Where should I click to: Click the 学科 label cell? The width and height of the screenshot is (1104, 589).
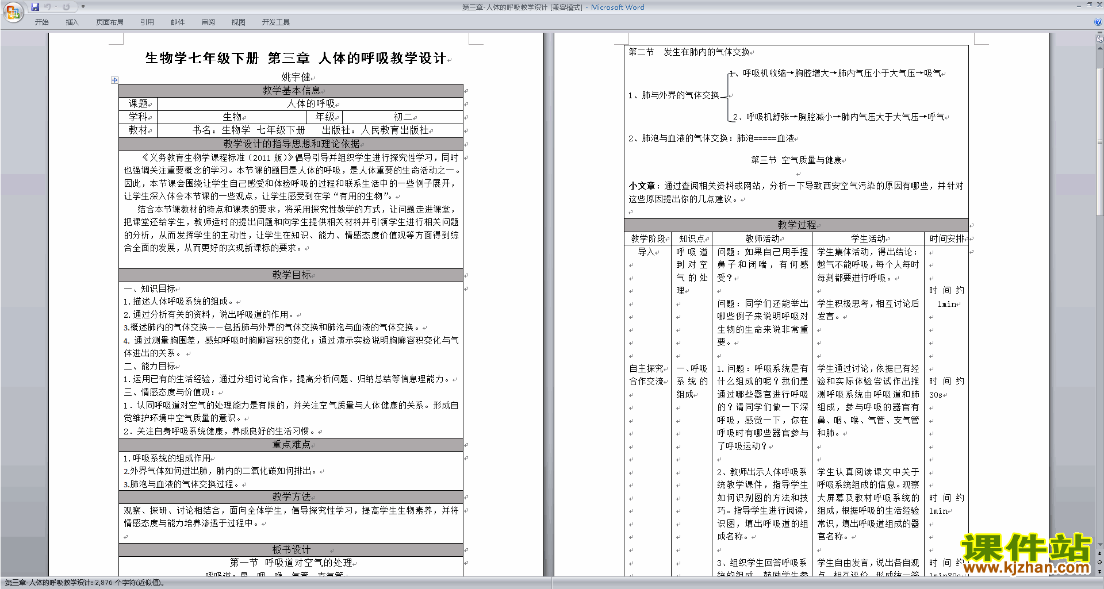[138, 117]
